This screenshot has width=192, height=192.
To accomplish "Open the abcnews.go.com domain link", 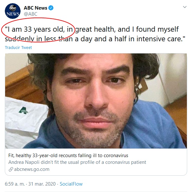I will [x=32, y=169].
